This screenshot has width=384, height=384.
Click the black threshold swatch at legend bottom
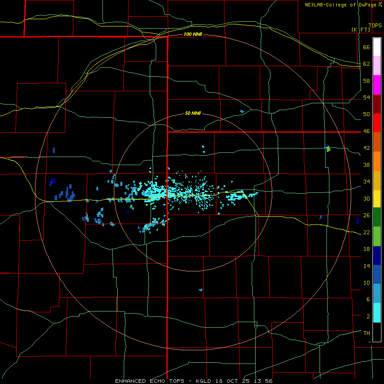point(377,332)
